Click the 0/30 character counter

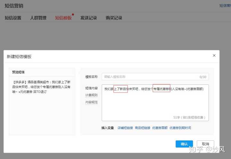coord(203,77)
